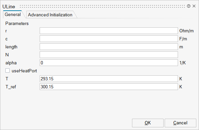The height and width of the screenshot is (130, 199).
Task: Click the T_ref parameter name label
Action: [x=11, y=87]
